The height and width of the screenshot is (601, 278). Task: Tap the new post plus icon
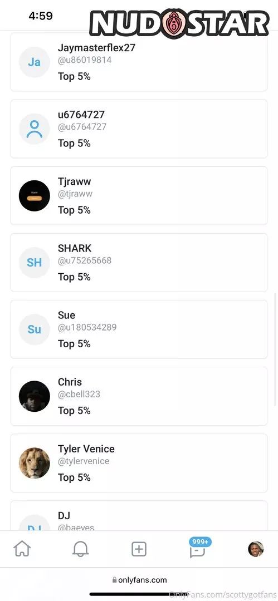[139, 549]
